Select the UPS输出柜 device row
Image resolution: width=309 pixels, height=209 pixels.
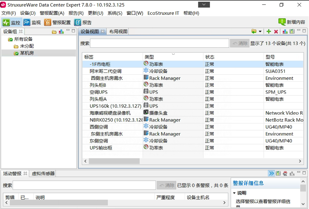pos(193,148)
